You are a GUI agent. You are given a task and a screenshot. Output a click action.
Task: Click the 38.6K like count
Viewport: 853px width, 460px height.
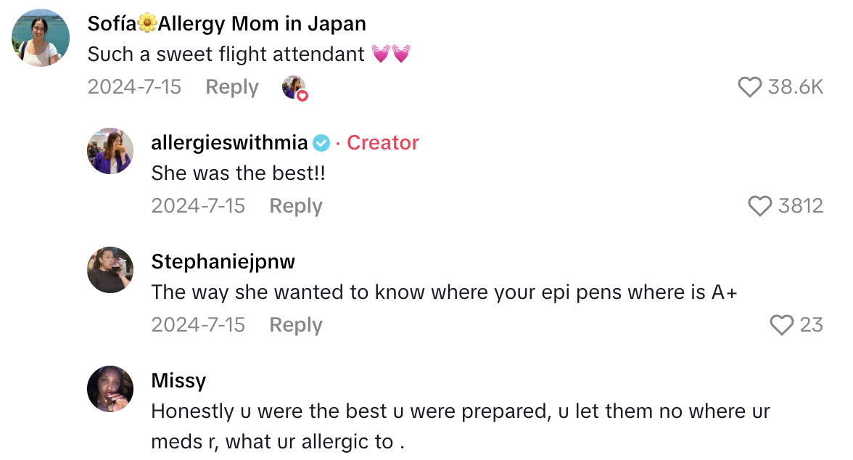[x=796, y=87]
